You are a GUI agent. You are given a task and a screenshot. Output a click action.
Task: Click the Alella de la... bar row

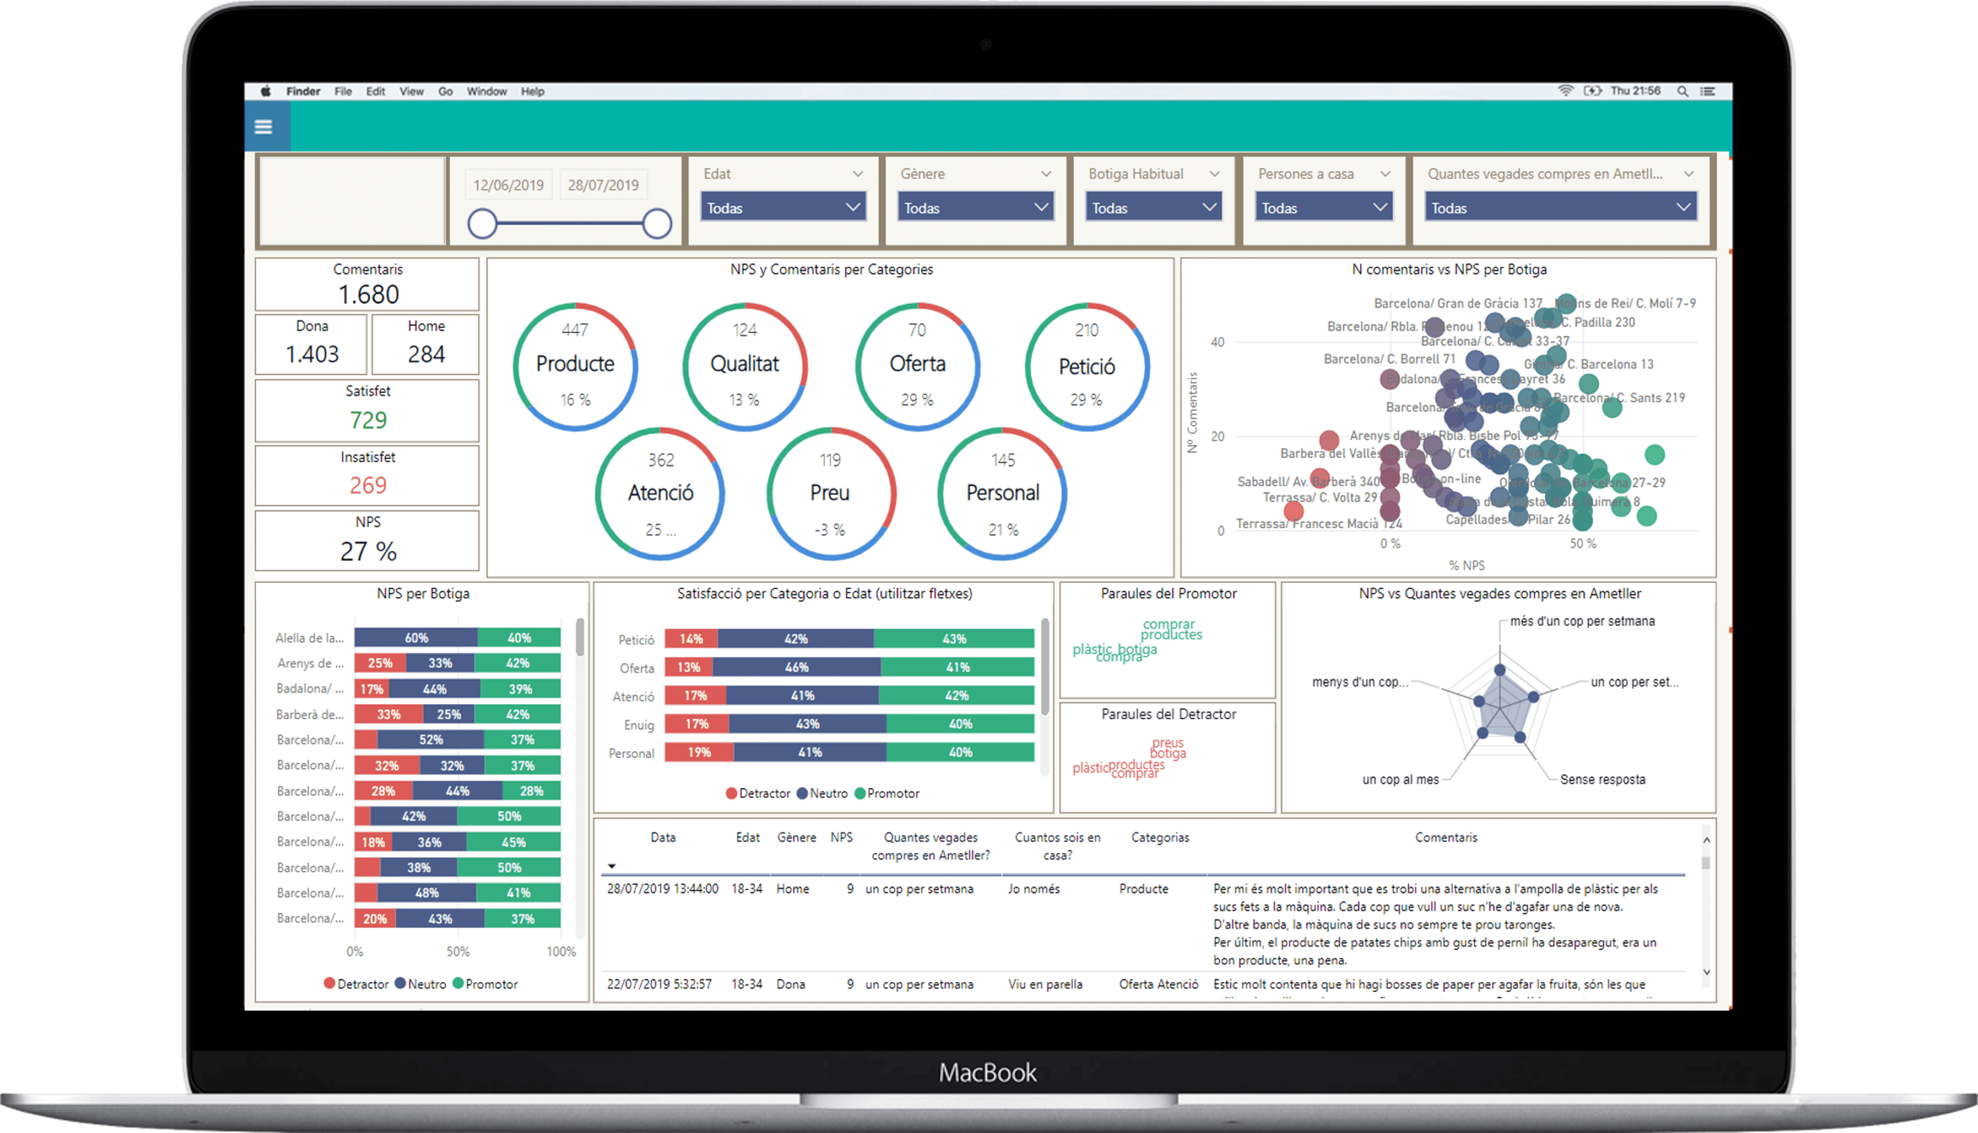[x=457, y=637]
